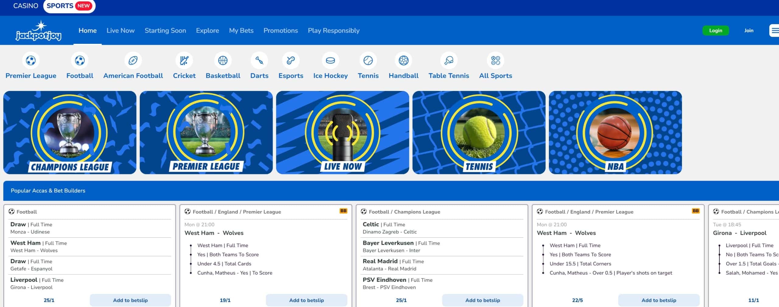
Task: Click Cunha Over 0.5 Player's shots on target
Action: [611, 273]
